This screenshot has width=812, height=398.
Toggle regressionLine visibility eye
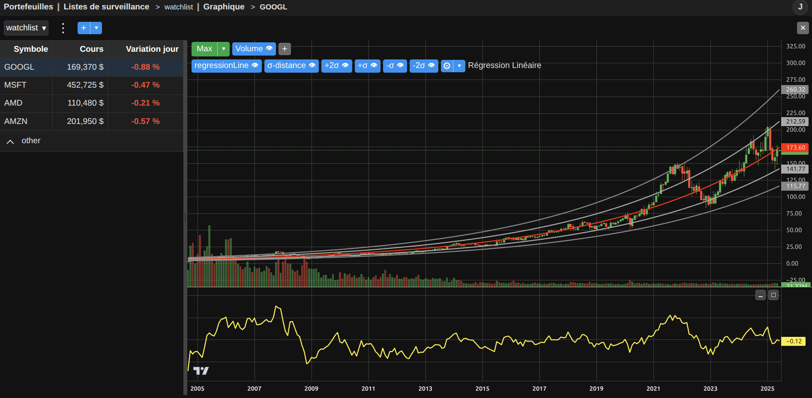[255, 65]
